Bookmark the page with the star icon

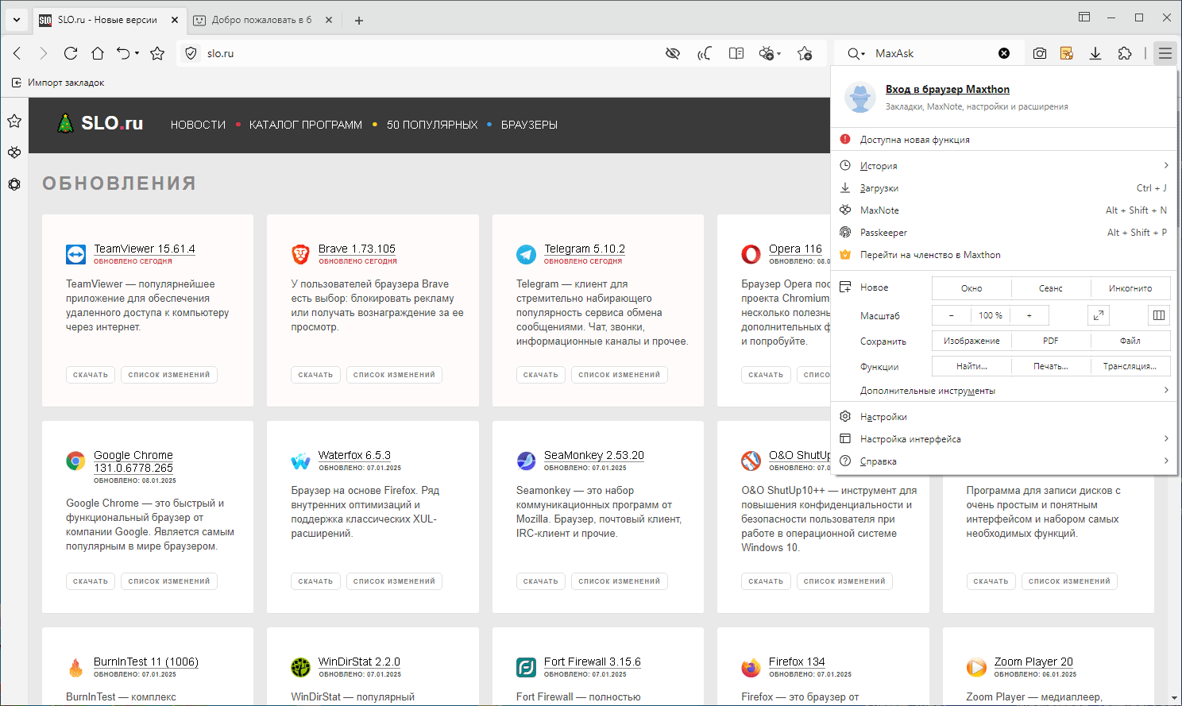tap(157, 53)
